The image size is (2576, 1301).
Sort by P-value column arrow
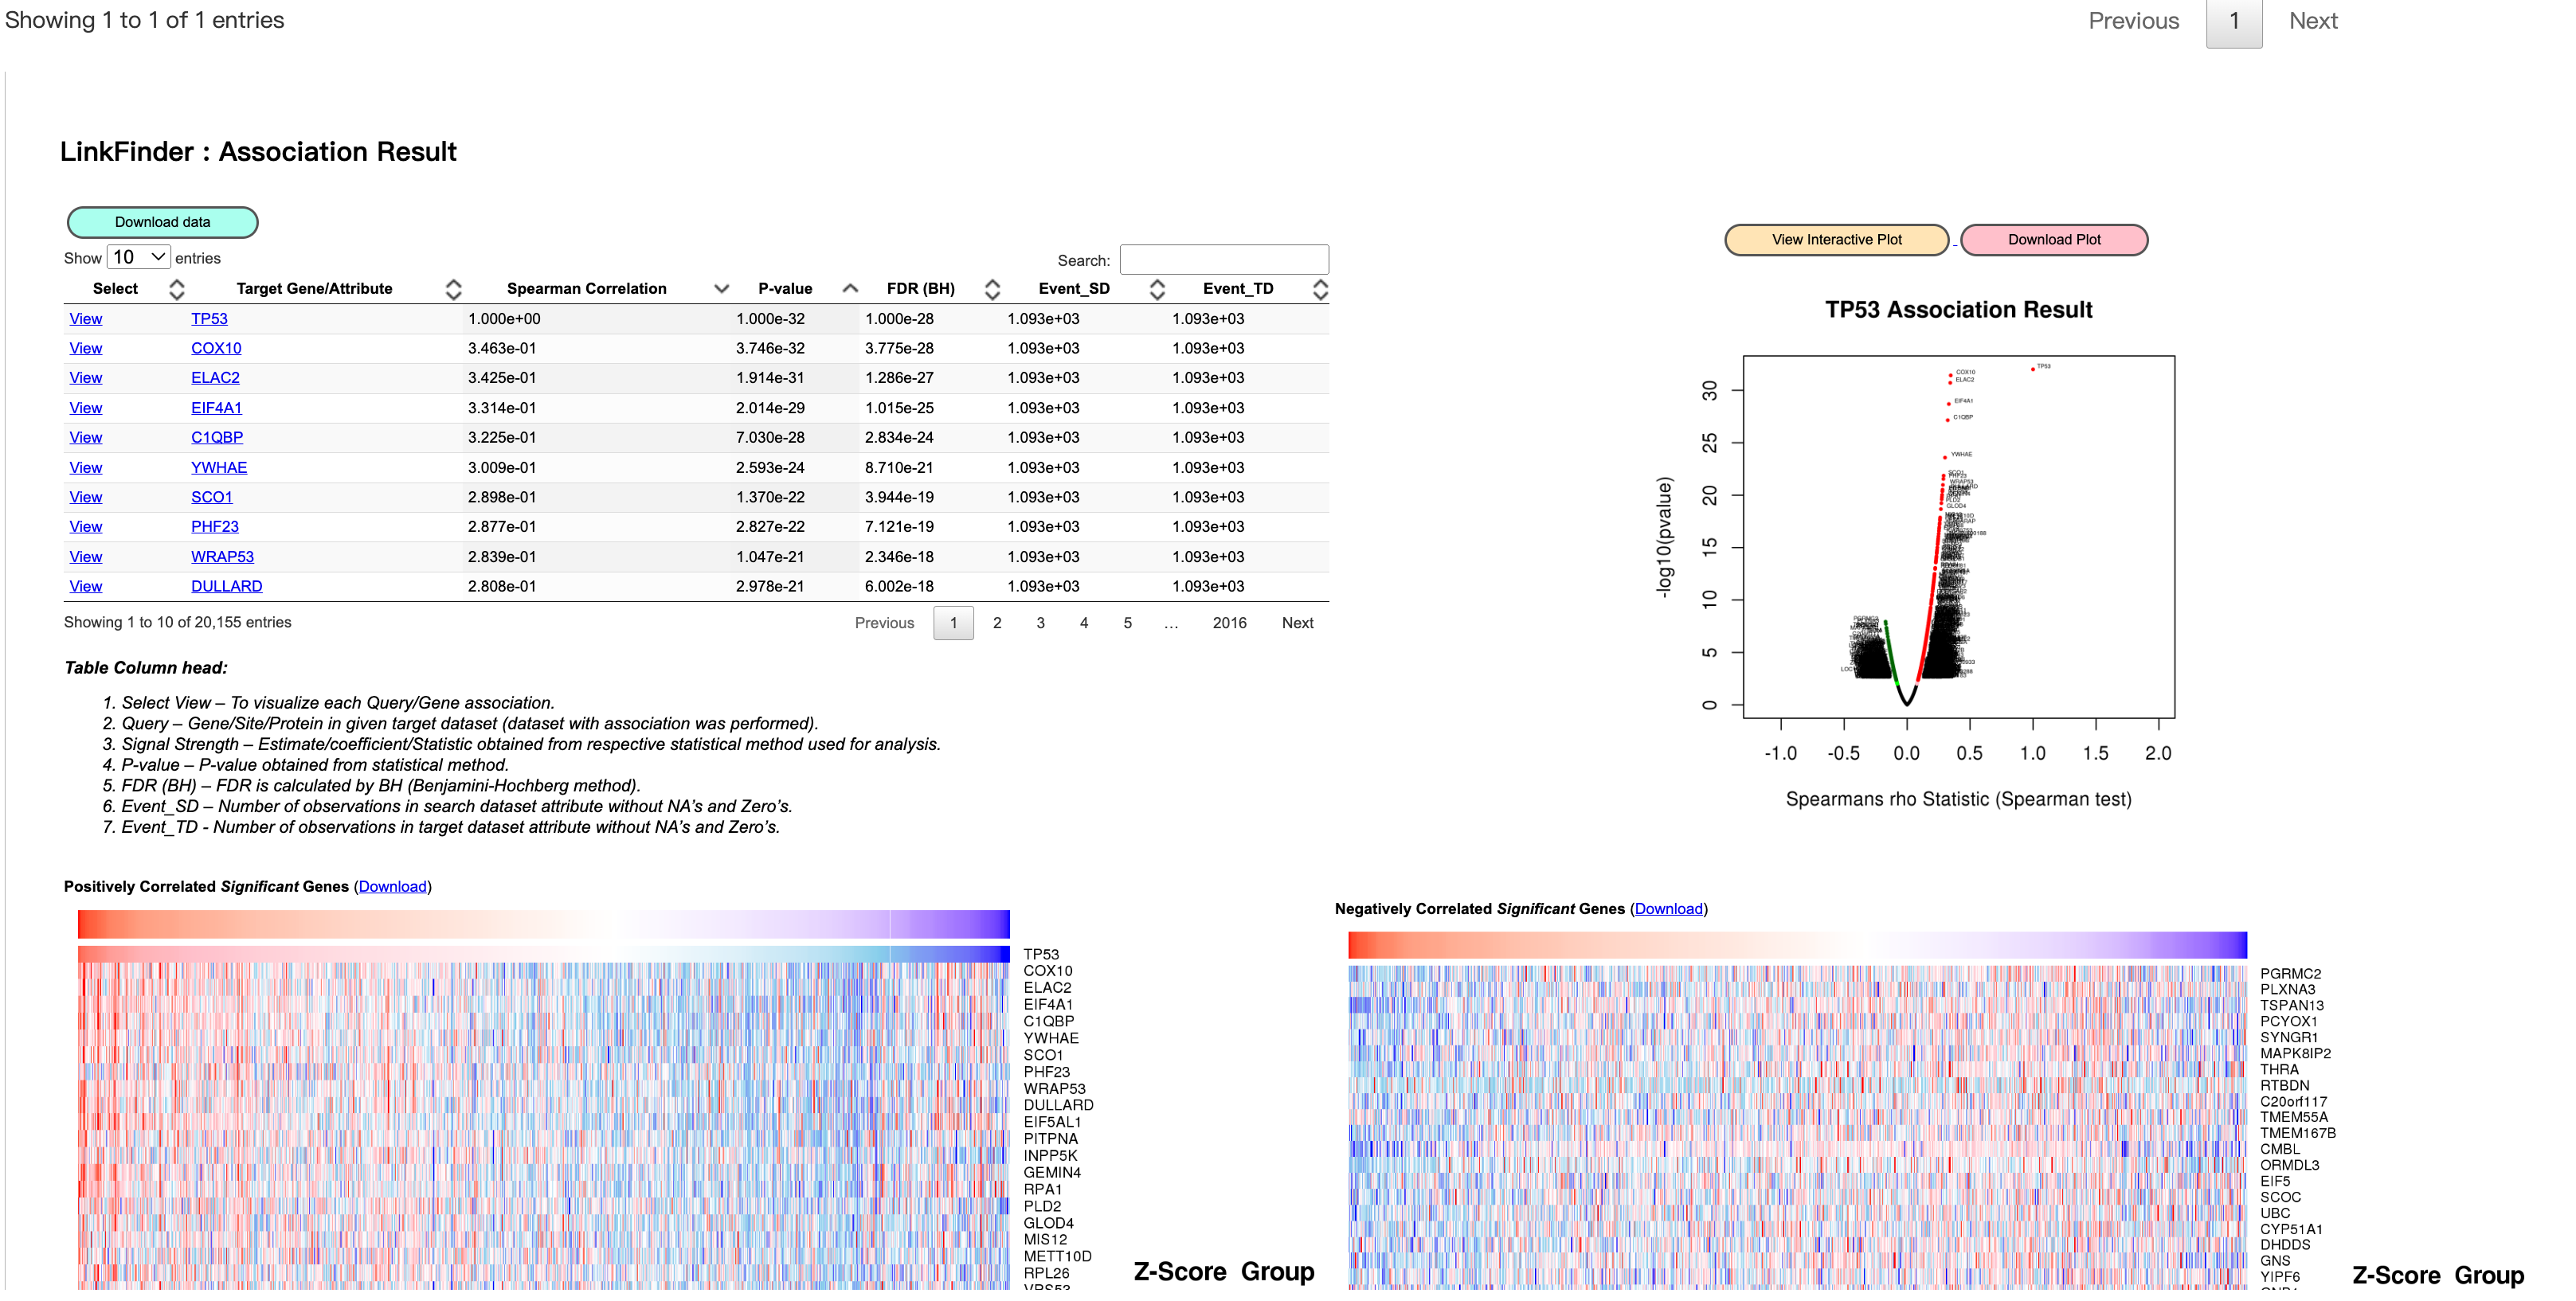(850, 290)
